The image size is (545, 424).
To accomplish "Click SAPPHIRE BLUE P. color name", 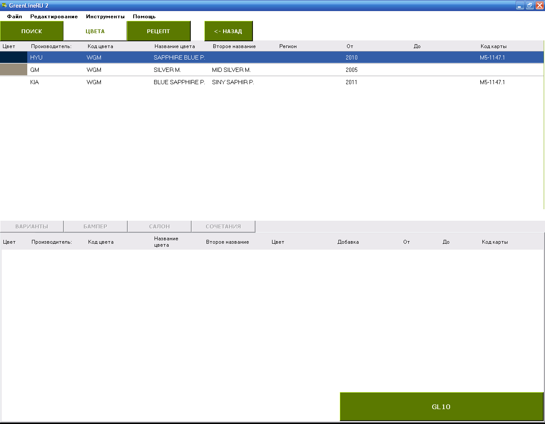I will tap(179, 57).
